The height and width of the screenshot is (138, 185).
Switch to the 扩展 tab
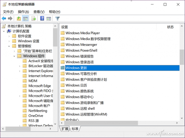pyautogui.click(x=65, y=129)
